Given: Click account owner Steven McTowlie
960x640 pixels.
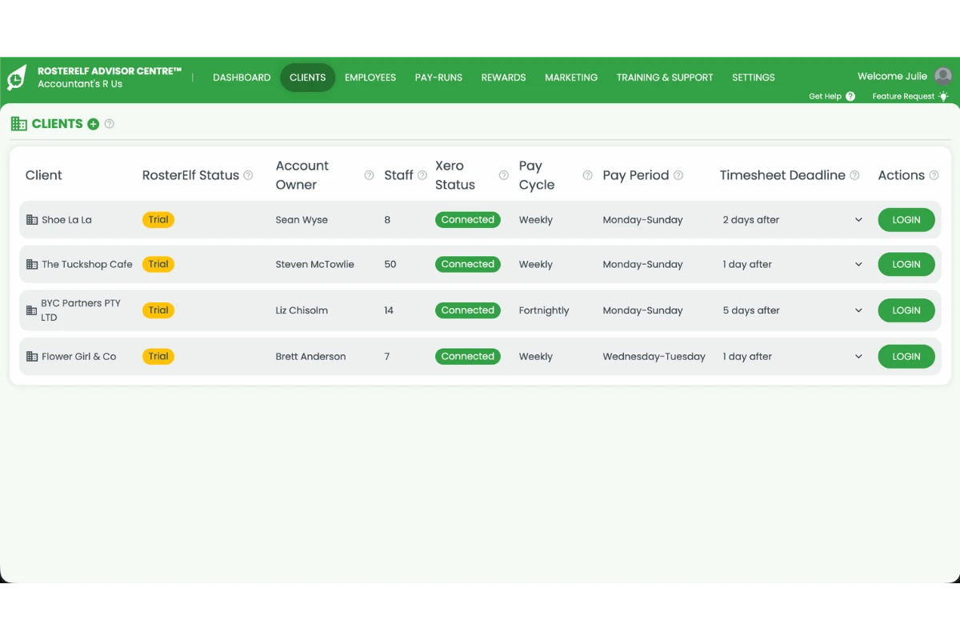Looking at the screenshot, I should coord(314,265).
